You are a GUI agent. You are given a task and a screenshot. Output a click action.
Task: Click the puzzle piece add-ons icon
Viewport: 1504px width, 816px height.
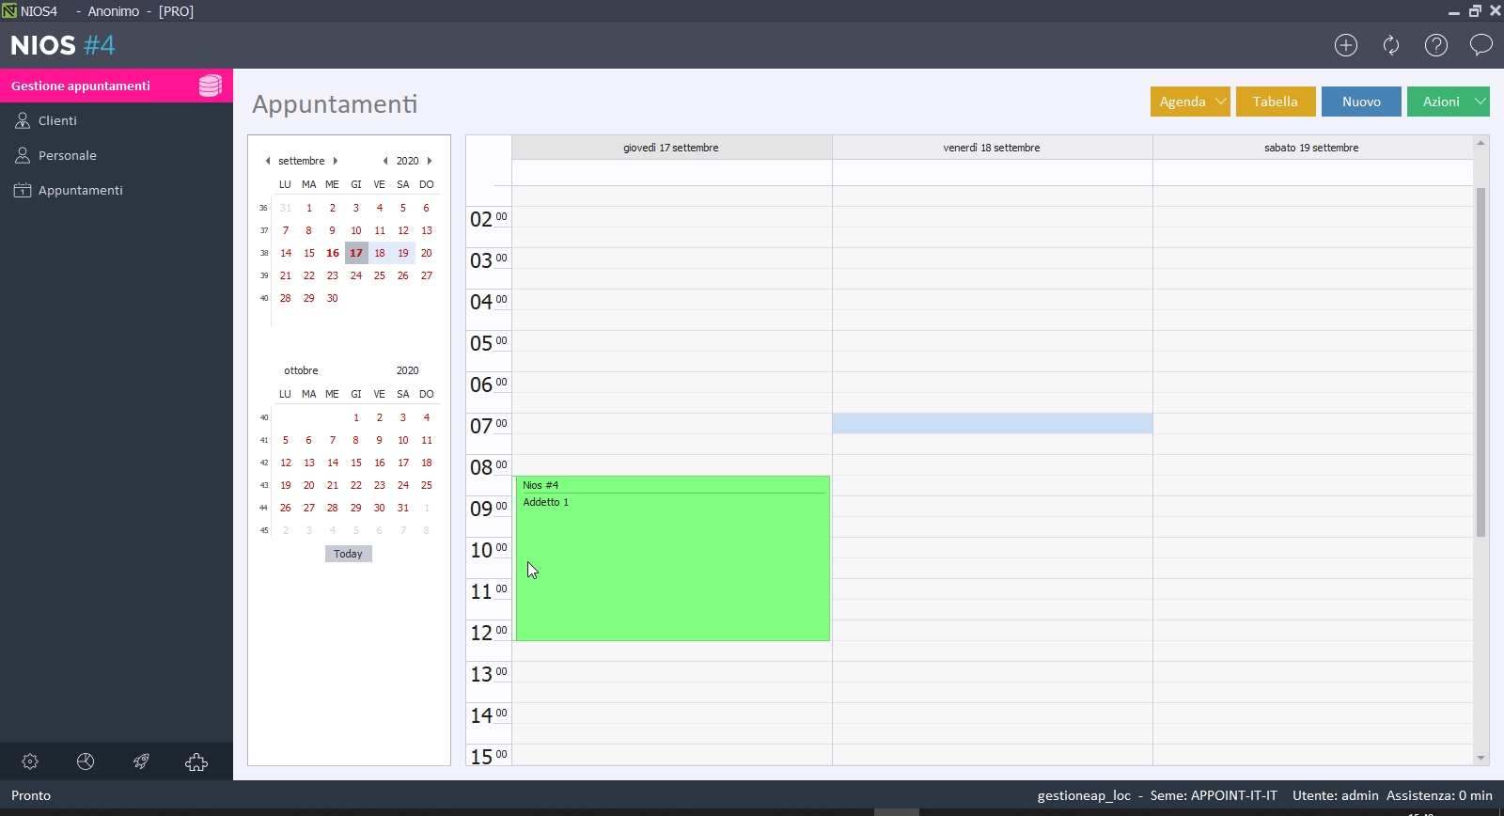196,761
